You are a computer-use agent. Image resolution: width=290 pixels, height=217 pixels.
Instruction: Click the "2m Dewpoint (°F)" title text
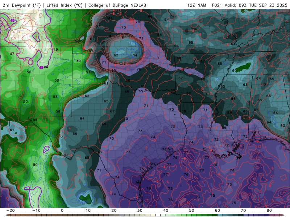22,5
